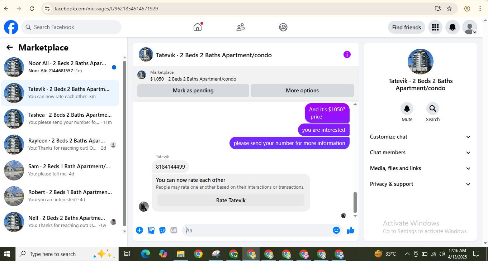Click the Find friends button
This screenshot has height=261, width=488.
(x=407, y=27)
